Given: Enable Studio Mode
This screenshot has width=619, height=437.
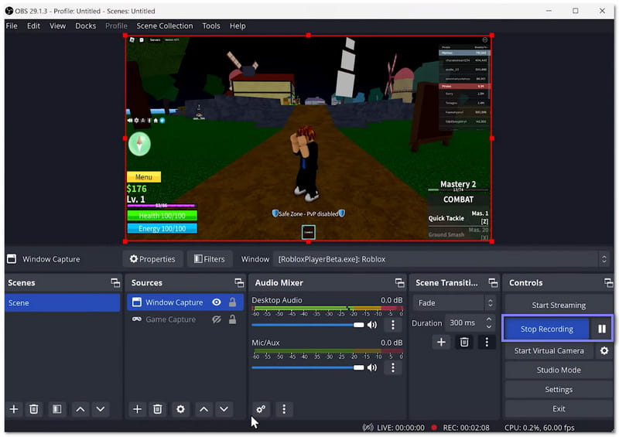Looking at the screenshot, I should click(x=559, y=370).
